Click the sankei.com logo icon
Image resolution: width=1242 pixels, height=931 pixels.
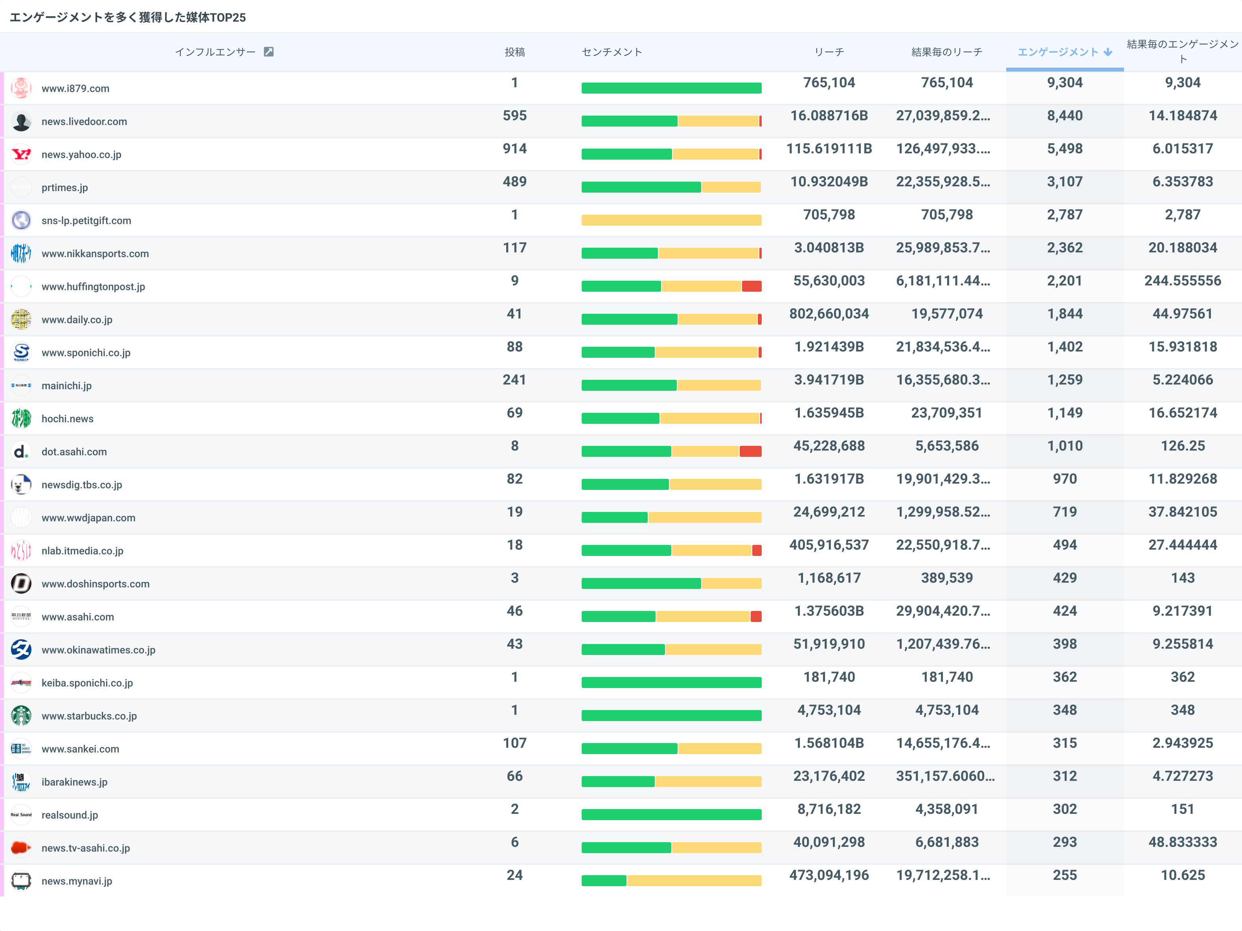coord(21,749)
